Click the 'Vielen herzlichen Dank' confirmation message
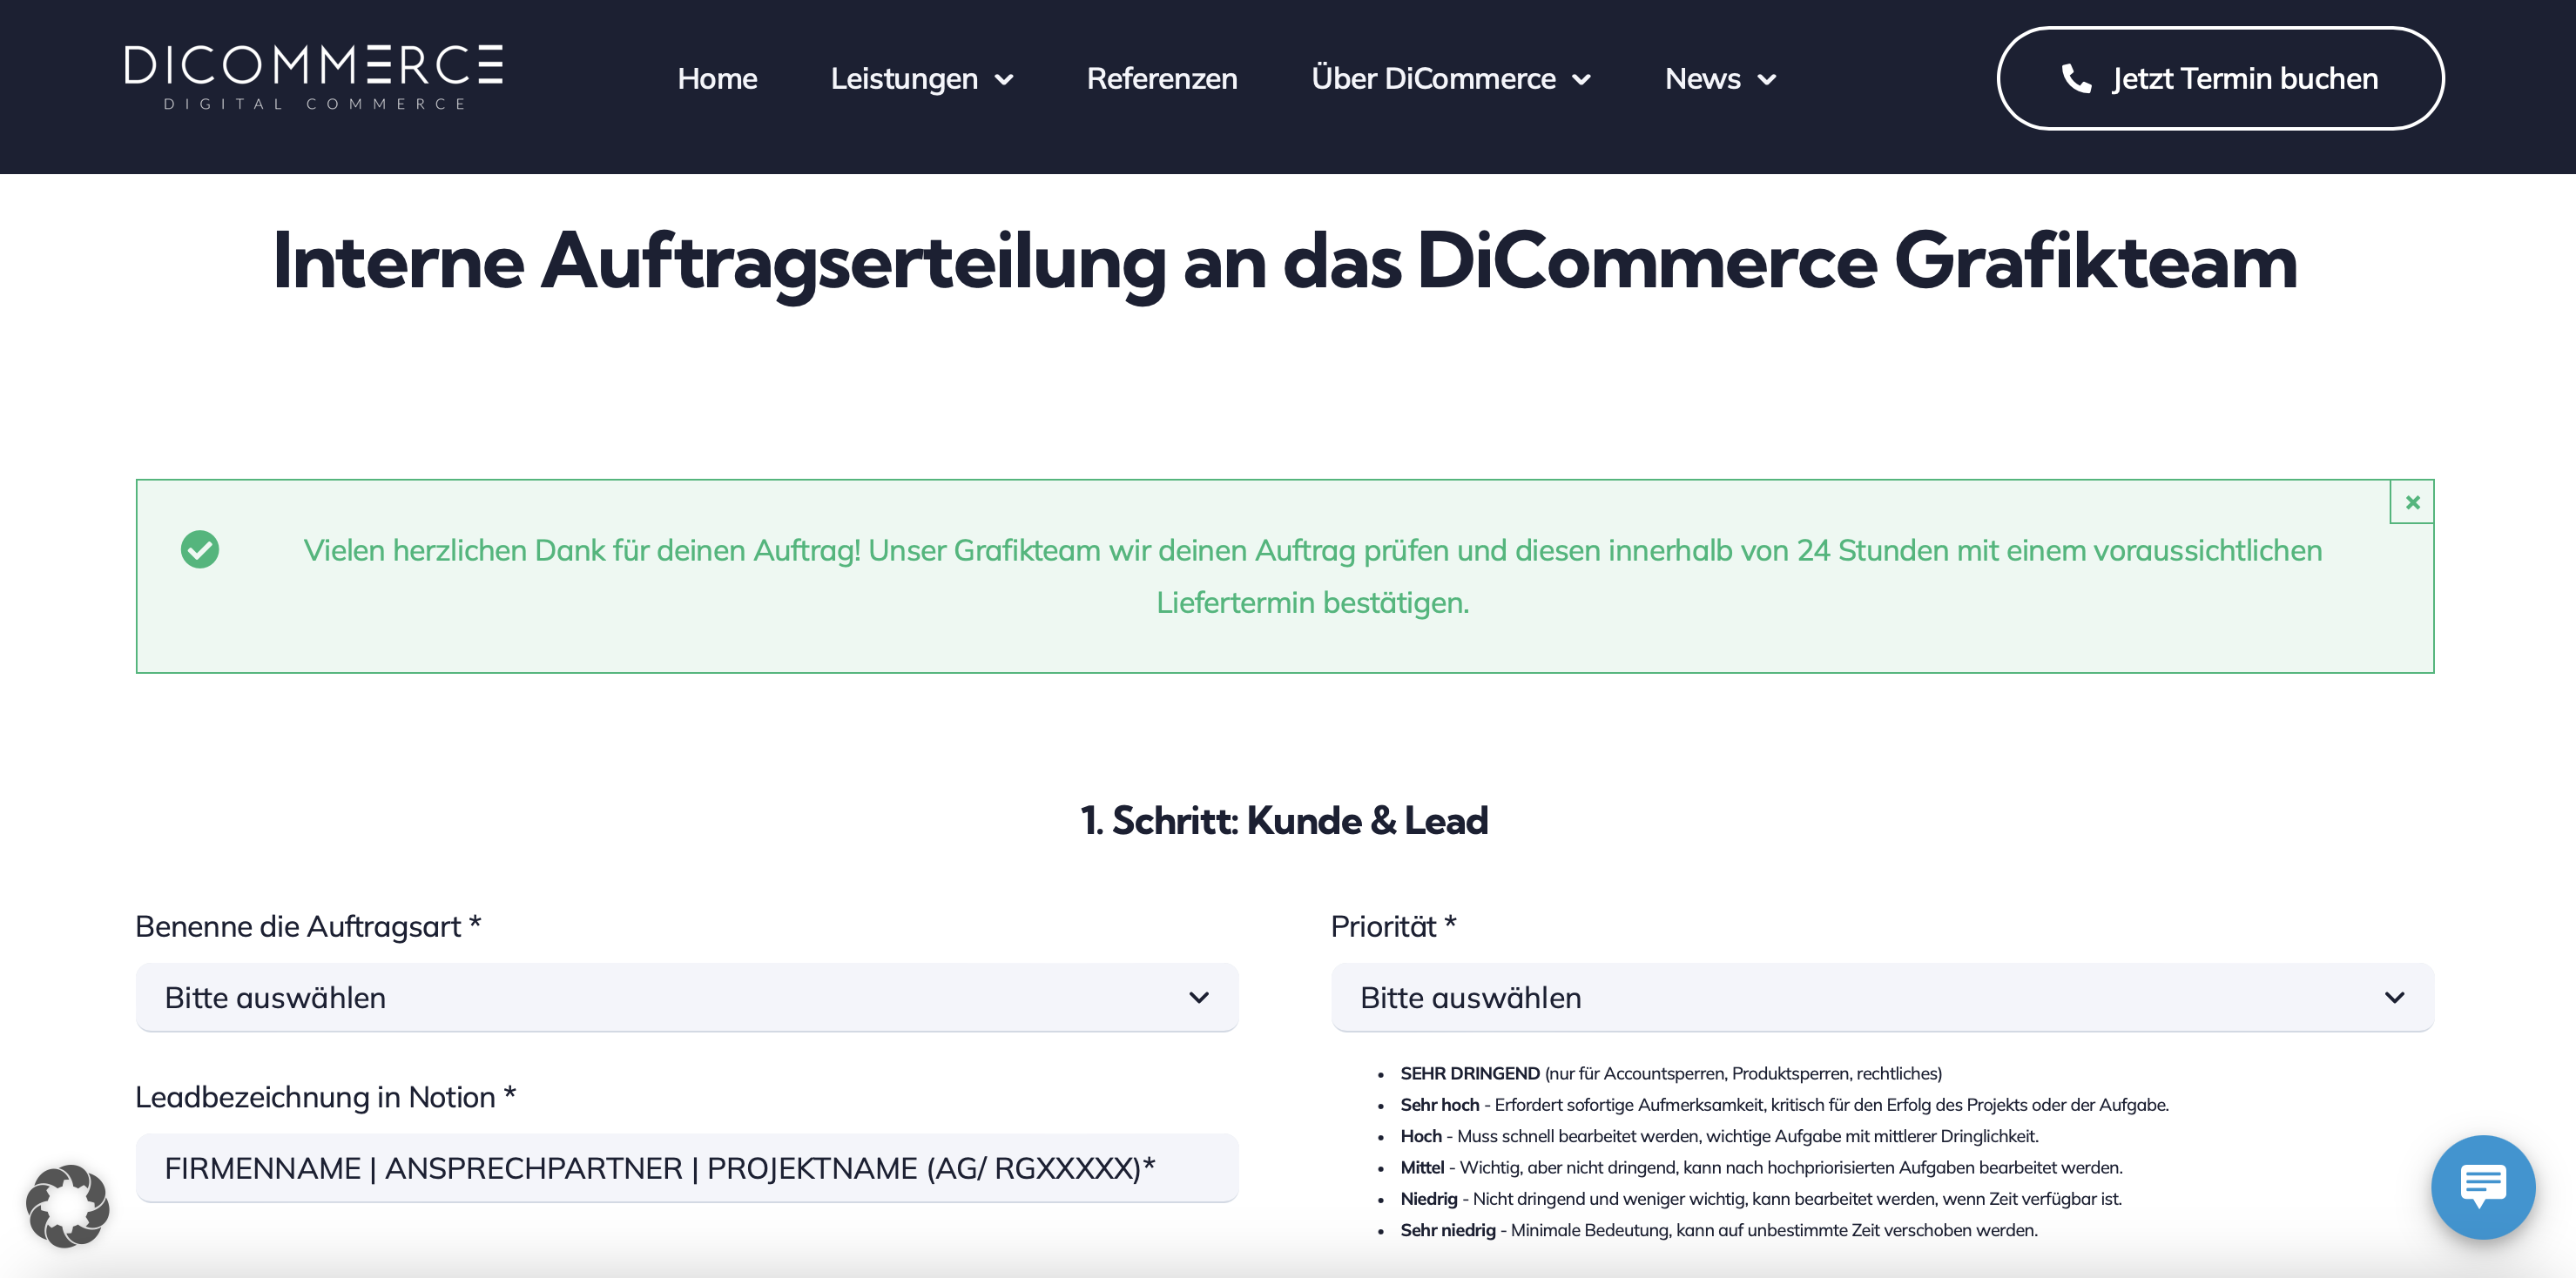Image resolution: width=2576 pixels, height=1278 pixels. pos(1312,576)
